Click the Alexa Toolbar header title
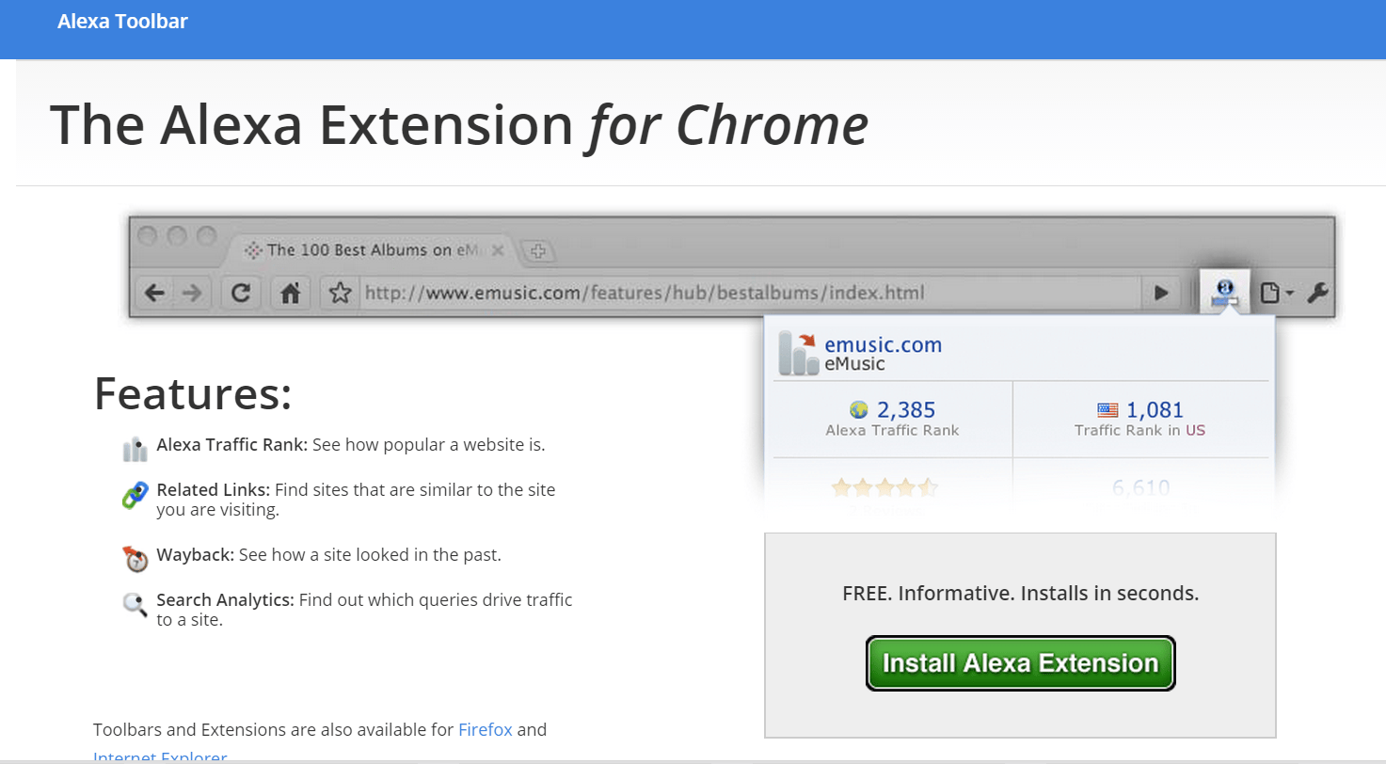The width and height of the screenshot is (1386, 764). [122, 21]
